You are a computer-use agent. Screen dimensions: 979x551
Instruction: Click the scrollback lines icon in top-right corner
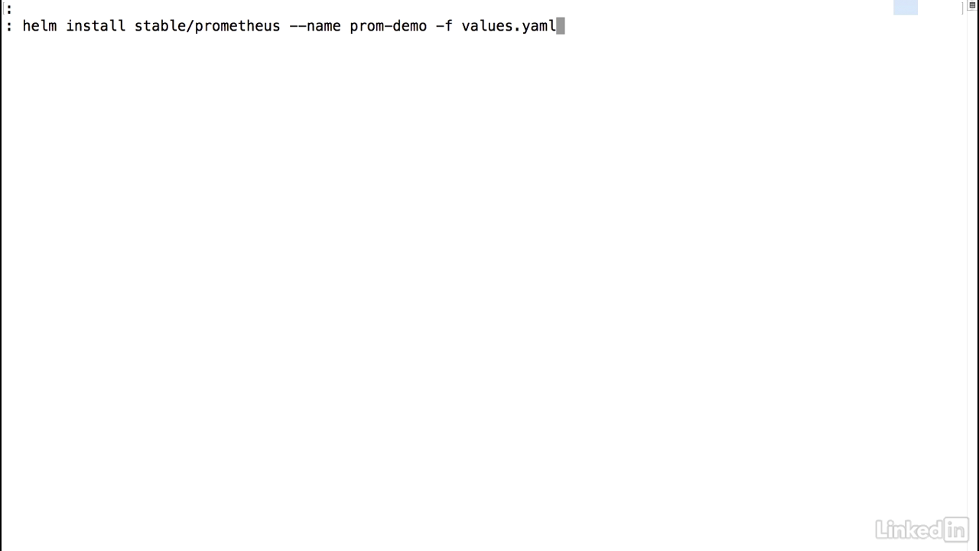click(973, 5)
